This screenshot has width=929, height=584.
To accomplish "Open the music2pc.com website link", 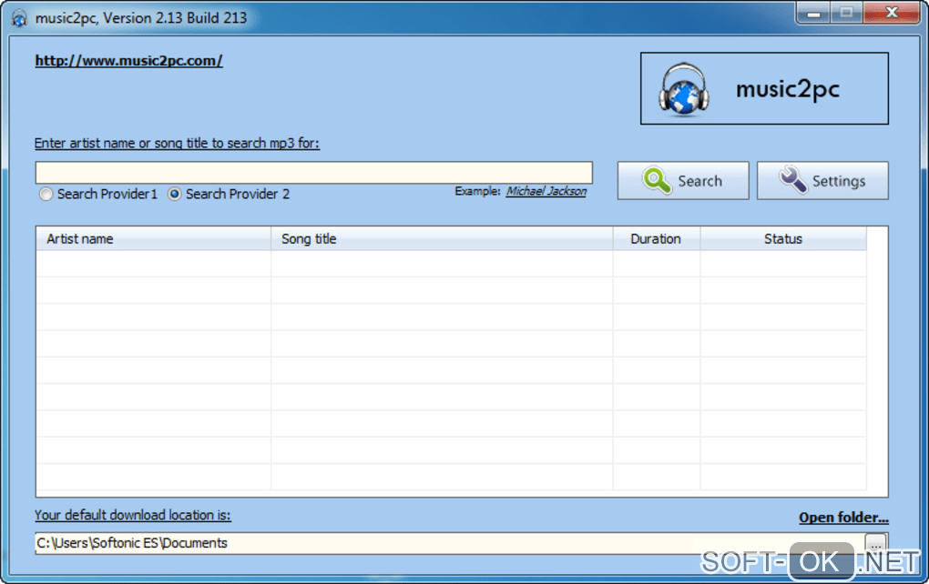I will tap(128, 60).
